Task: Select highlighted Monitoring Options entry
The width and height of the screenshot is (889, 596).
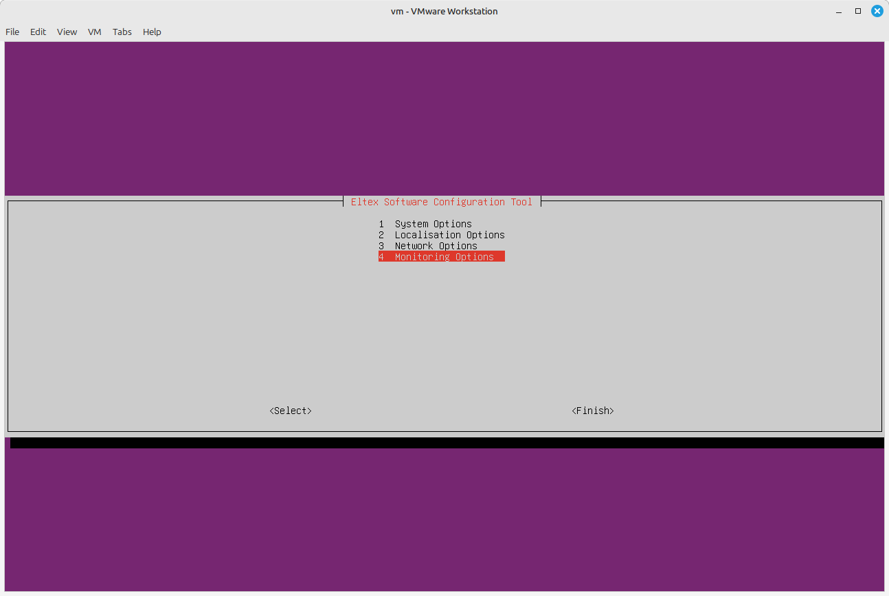Action: (x=442, y=257)
